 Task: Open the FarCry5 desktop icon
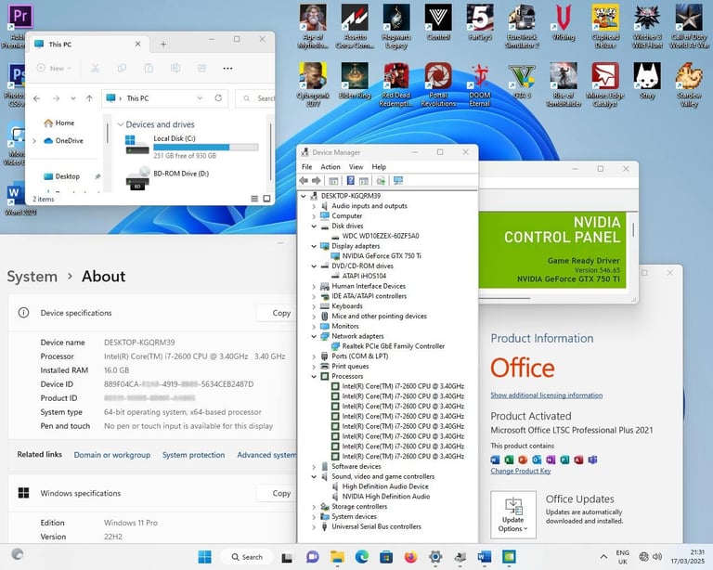(x=480, y=22)
